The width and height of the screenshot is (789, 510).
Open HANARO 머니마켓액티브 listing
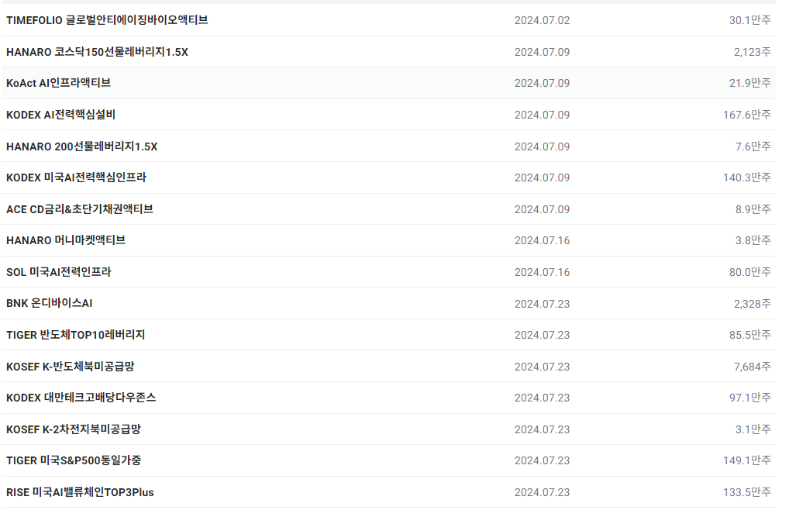click(66, 240)
